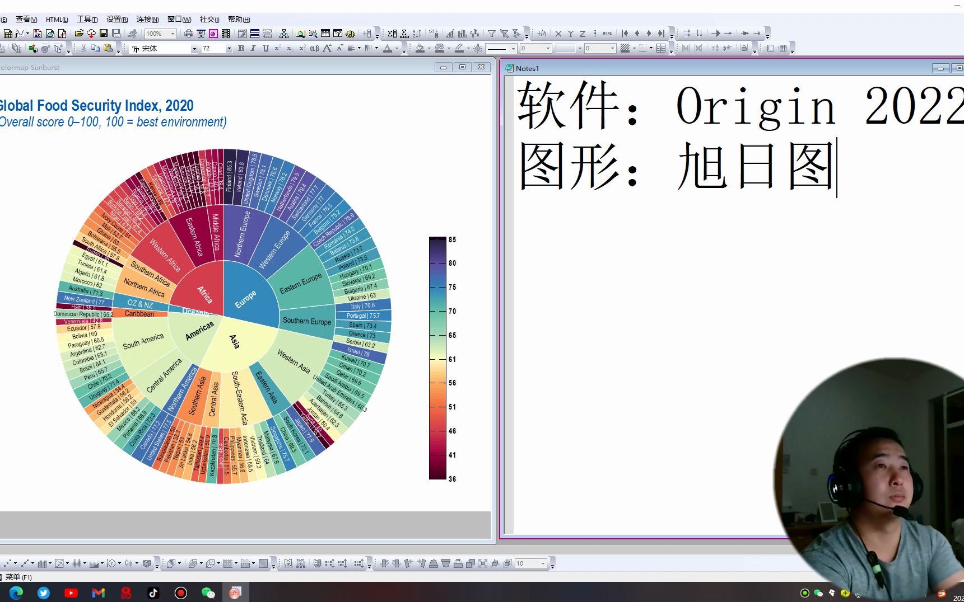Click the Remove Filter crossed funnel icon

pyautogui.click(x=504, y=34)
